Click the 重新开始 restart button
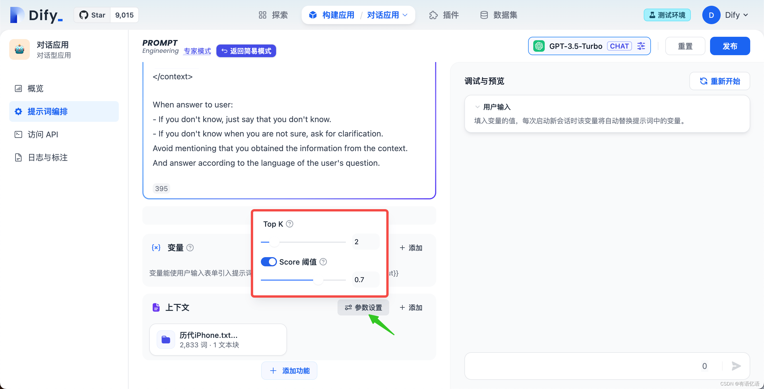 [719, 81]
